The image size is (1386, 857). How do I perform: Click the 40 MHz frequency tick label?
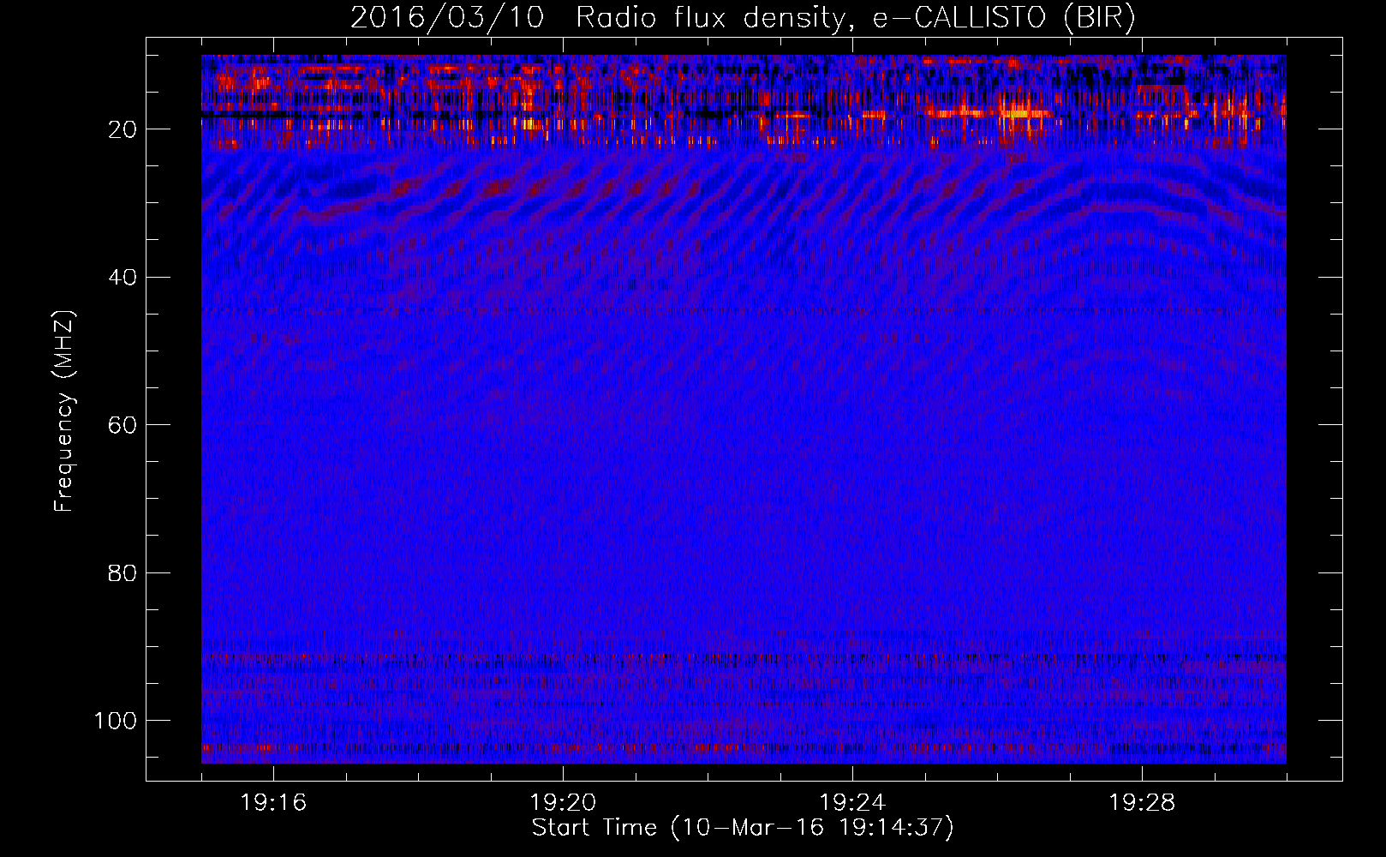[x=122, y=278]
